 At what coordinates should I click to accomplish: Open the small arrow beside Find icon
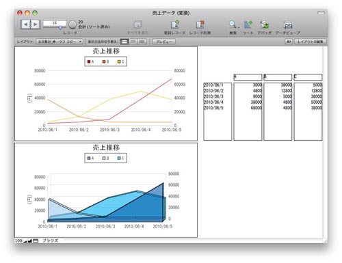coord(239,27)
